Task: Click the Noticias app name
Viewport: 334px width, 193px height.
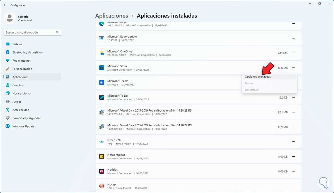Action: tap(112, 170)
